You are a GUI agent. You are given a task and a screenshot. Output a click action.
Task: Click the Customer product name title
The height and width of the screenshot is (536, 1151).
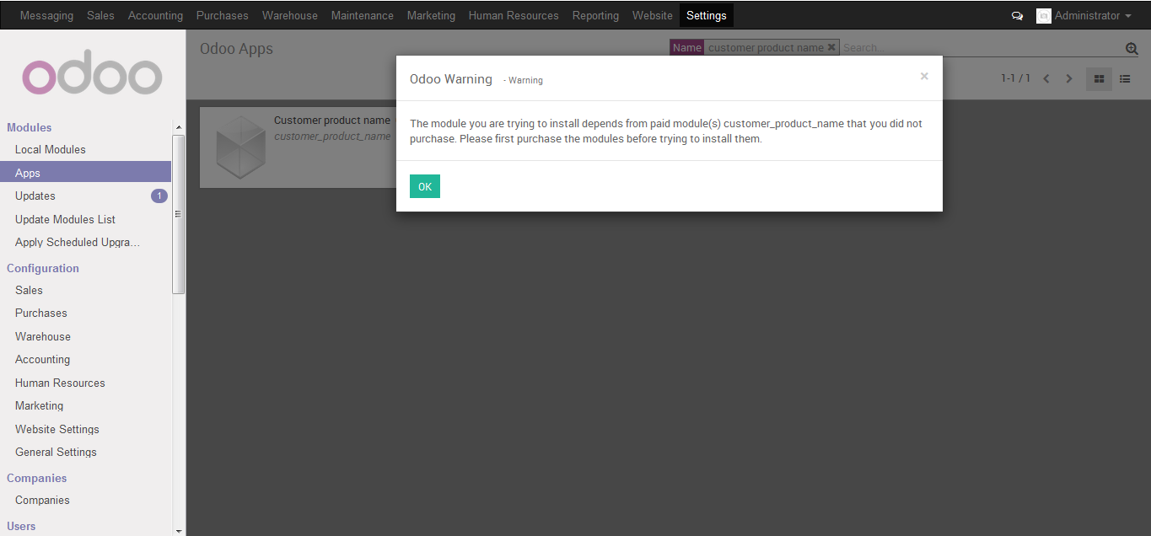coord(332,121)
